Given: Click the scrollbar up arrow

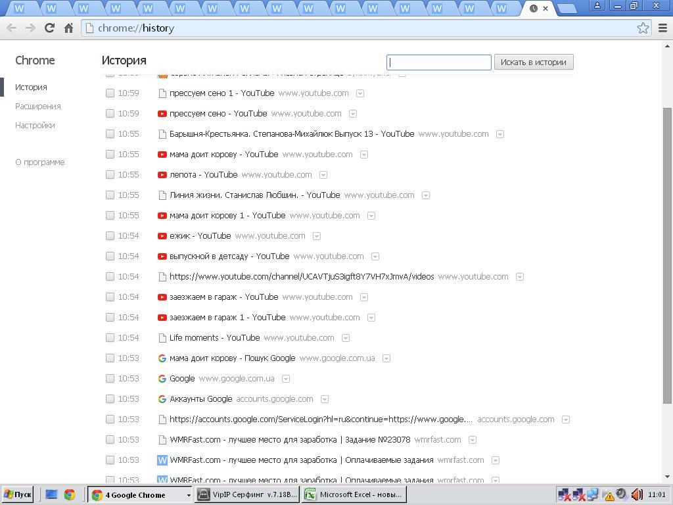Looking at the screenshot, I should click(667, 46).
